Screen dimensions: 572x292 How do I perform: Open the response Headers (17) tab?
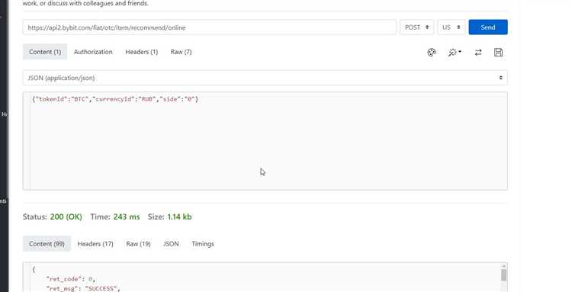[x=95, y=244]
